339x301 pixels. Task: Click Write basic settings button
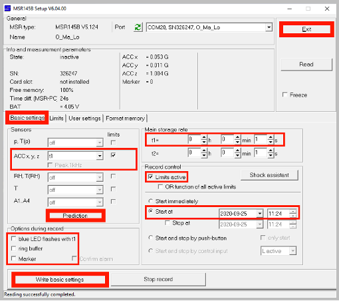pos(60,280)
